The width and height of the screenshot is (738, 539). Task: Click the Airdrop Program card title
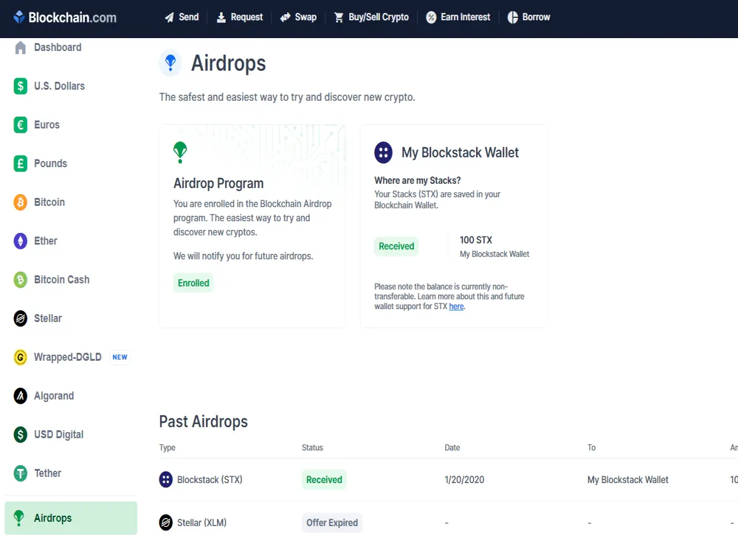[x=218, y=183]
